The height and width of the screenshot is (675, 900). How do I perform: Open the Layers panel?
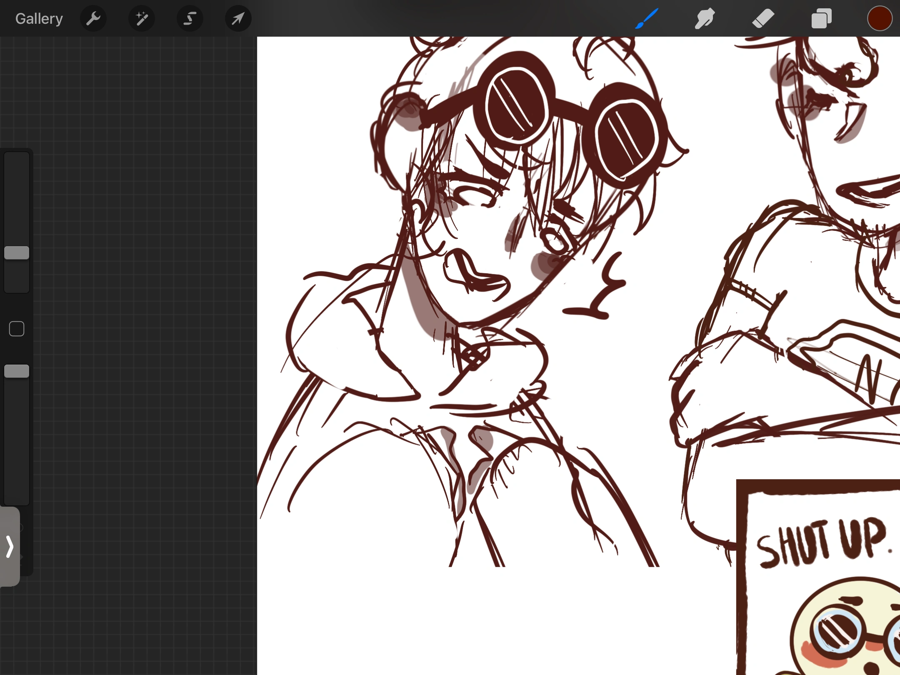[x=821, y=18]
